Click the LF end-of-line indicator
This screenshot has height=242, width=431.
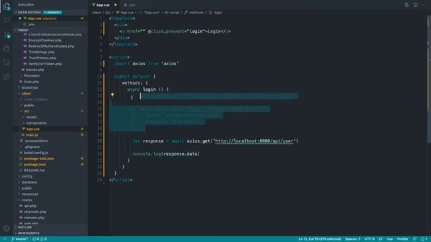[x=380, y=239]
